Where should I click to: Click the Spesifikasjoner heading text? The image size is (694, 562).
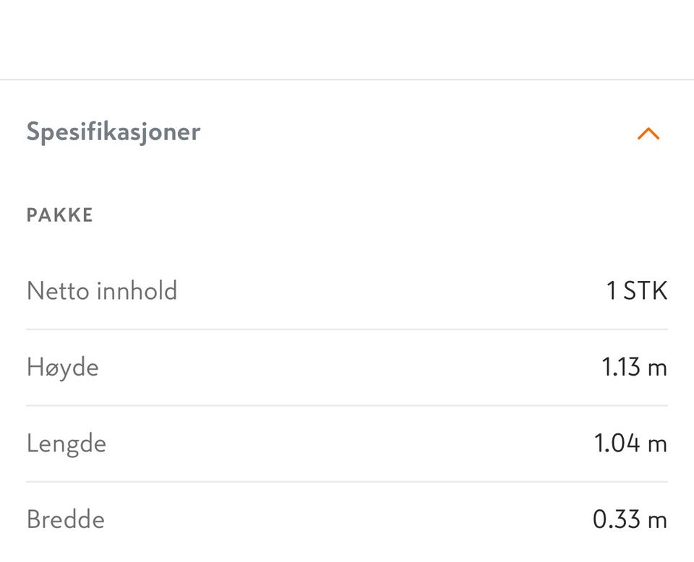(113, 132)
